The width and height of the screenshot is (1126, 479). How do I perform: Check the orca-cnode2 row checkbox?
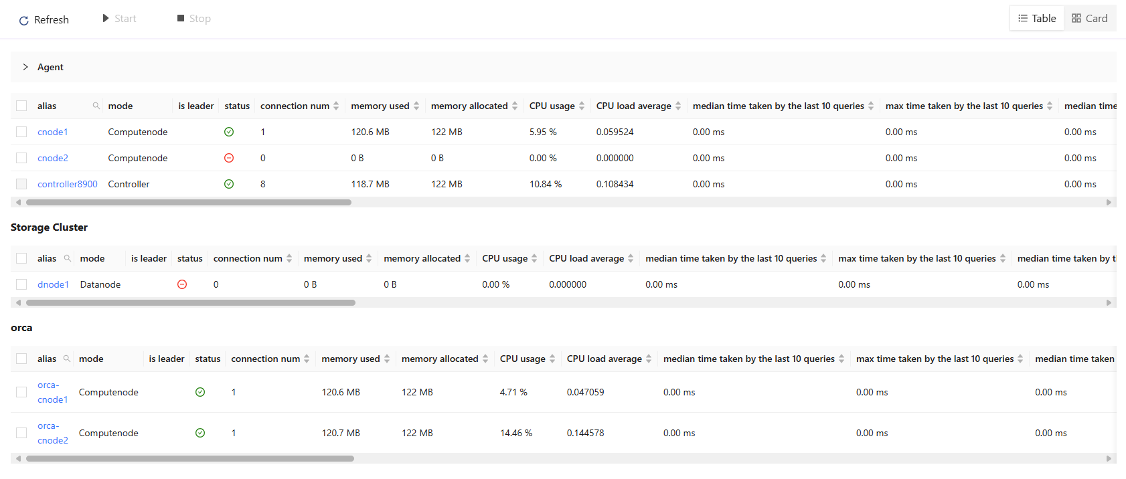point(21,433)
